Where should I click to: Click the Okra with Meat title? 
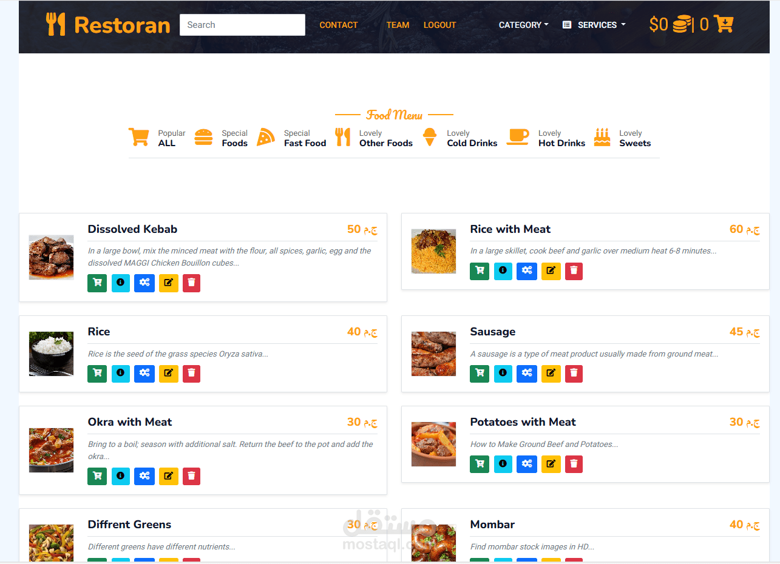tap(130, 422)
